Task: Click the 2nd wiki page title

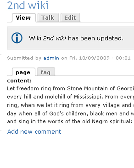Action: [28, 5]
